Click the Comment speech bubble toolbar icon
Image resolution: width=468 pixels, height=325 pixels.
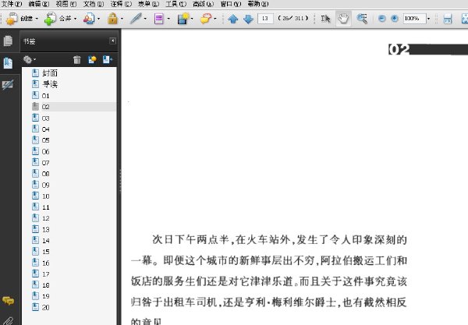tap(206, 19)
